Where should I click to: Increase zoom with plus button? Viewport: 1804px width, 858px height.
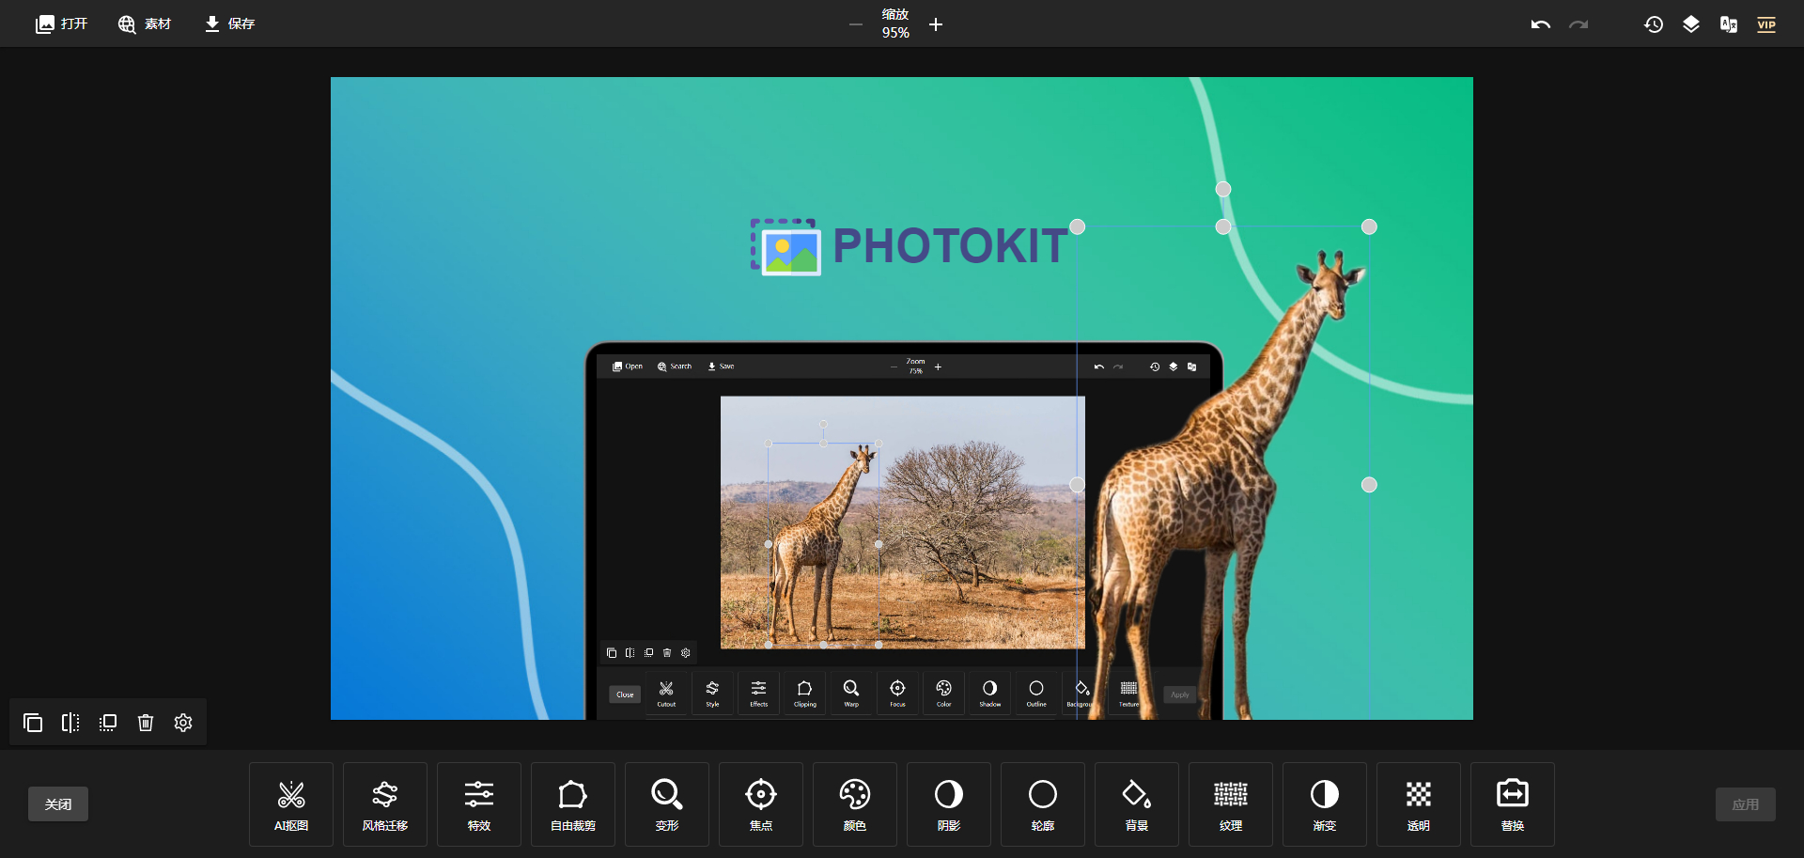[x=936, y=24]
